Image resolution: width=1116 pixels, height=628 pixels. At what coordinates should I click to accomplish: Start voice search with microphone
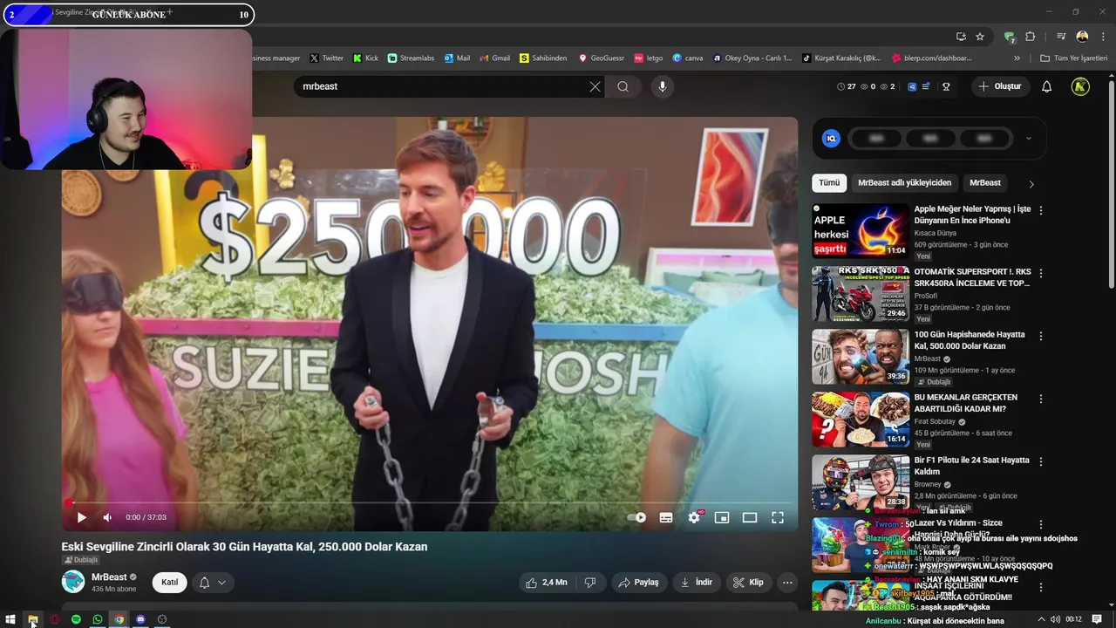662,86
